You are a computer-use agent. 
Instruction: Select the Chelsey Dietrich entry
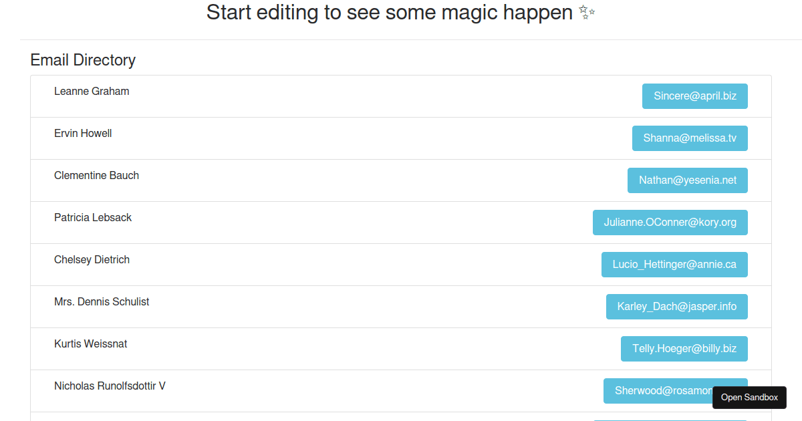[x=92, y=260]
